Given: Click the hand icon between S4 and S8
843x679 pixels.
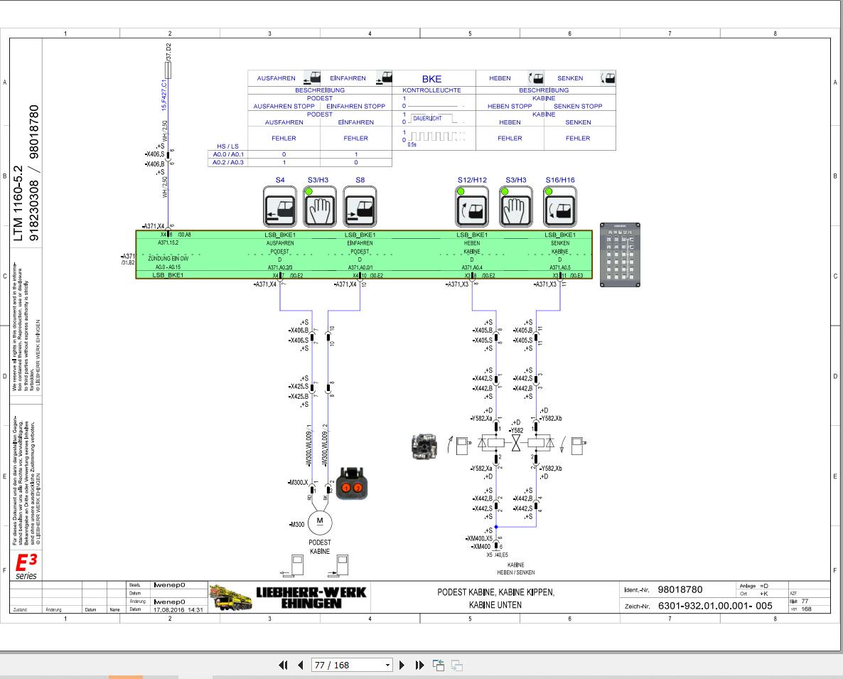Looking at the screenshot, I should 321,207.
